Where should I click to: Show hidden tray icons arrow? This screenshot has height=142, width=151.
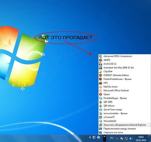[117, 138]
